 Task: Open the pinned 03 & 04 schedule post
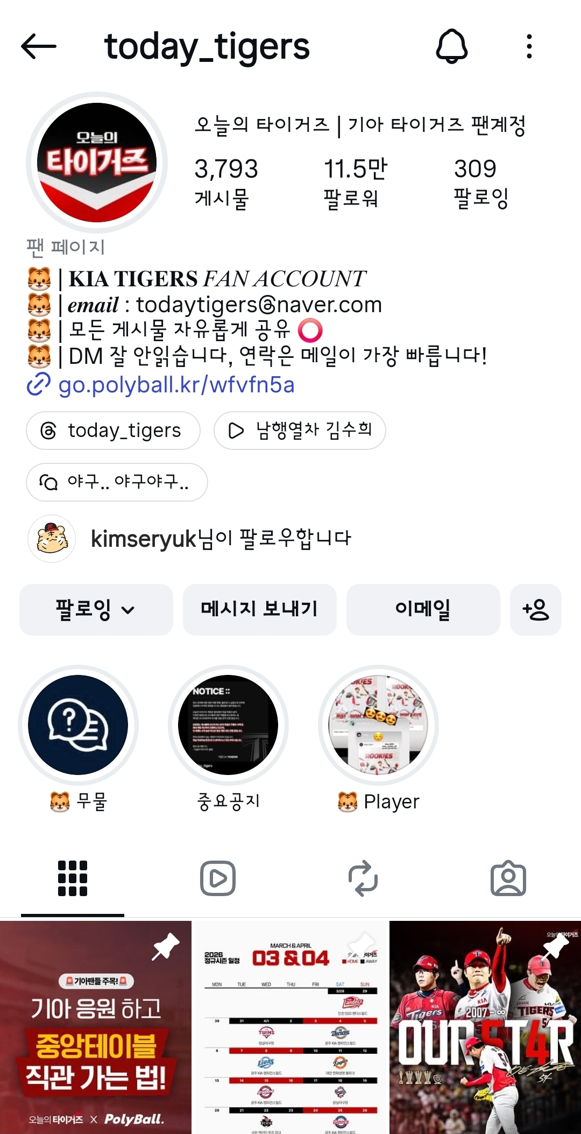coord(290,1027)
